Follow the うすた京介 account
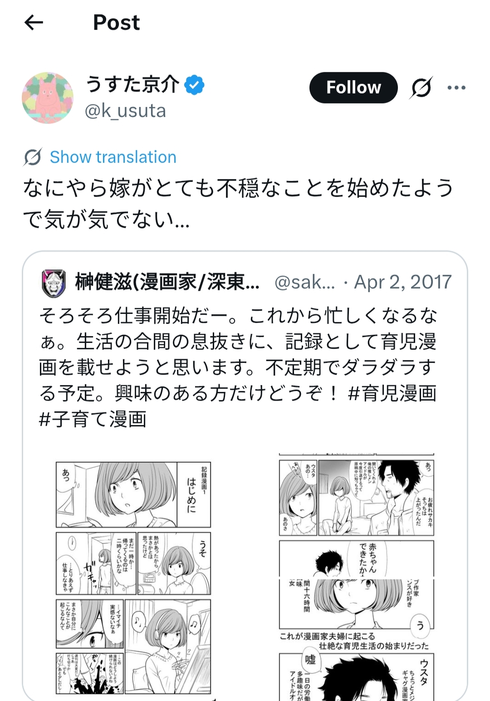This screenshot has height=701, width=490. point(353,88)
